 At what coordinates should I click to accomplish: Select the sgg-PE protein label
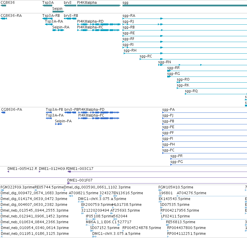tap(168, 127)
